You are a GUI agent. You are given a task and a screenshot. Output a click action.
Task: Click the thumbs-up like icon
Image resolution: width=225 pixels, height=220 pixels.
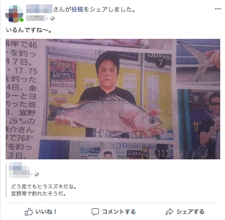point(29,212)
